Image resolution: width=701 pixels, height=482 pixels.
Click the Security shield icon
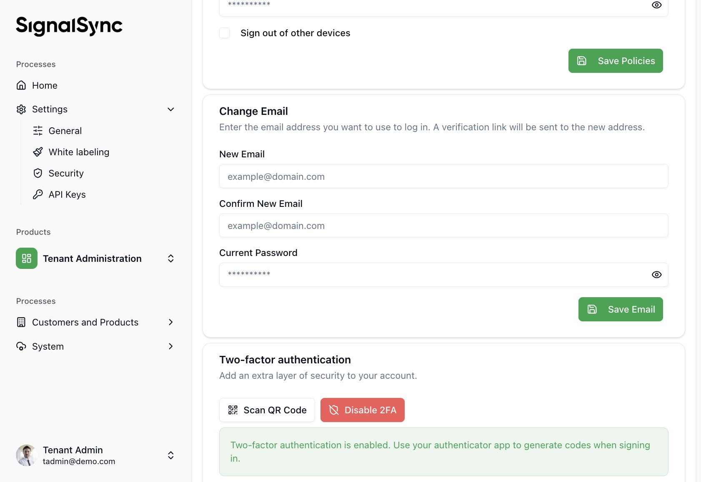click(x=38, y=173)
